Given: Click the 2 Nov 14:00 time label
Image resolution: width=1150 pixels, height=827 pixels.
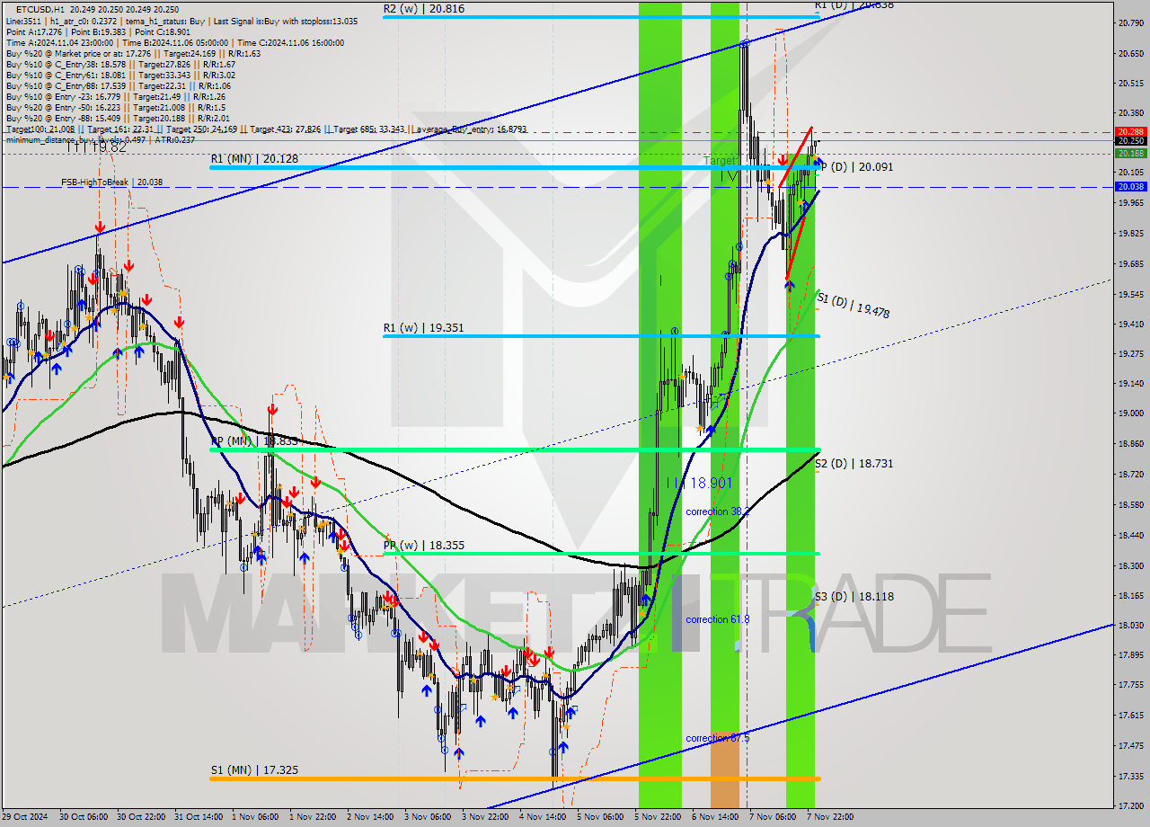Looking at the screenshot, I should point(371,817).
